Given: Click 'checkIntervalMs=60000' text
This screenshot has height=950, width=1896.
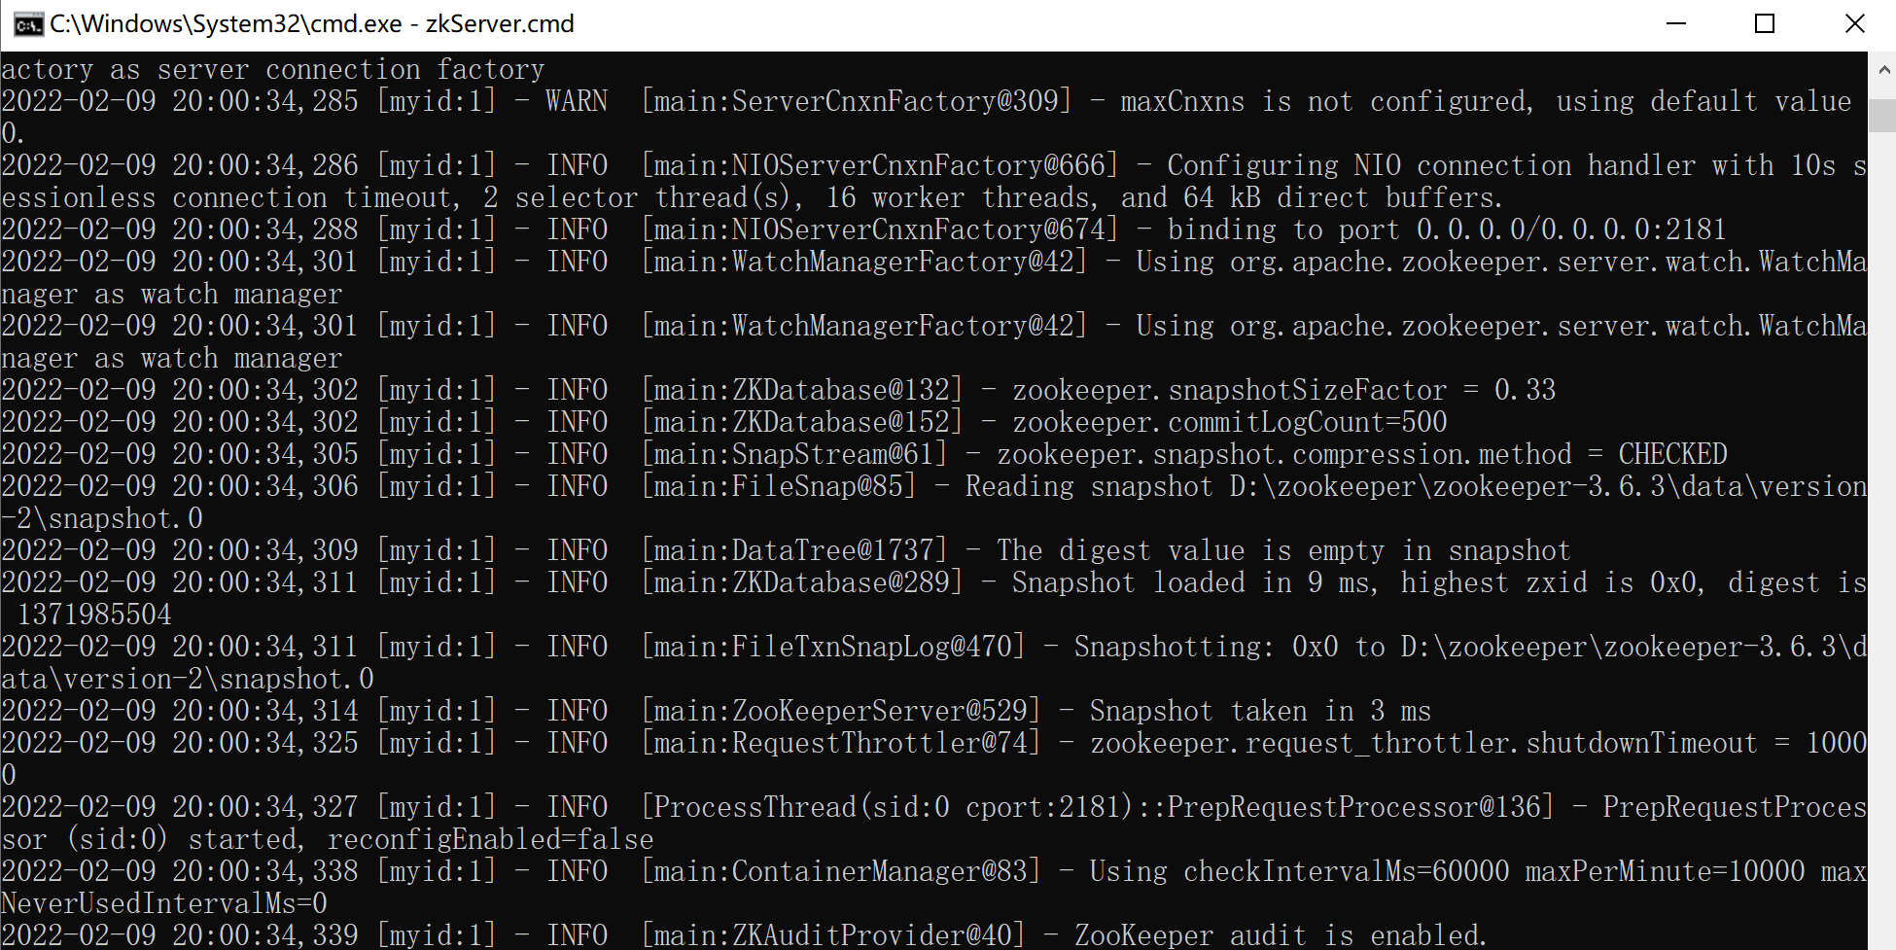Looking at the screenshot, I should point(1346,871).
